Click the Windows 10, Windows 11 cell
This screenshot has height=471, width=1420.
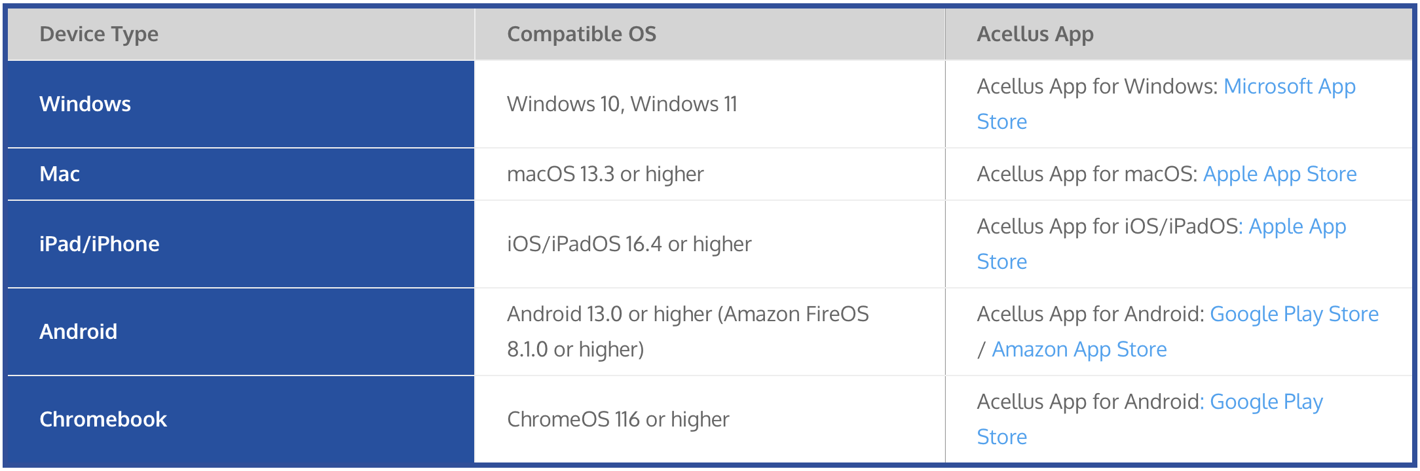(622, 105)
